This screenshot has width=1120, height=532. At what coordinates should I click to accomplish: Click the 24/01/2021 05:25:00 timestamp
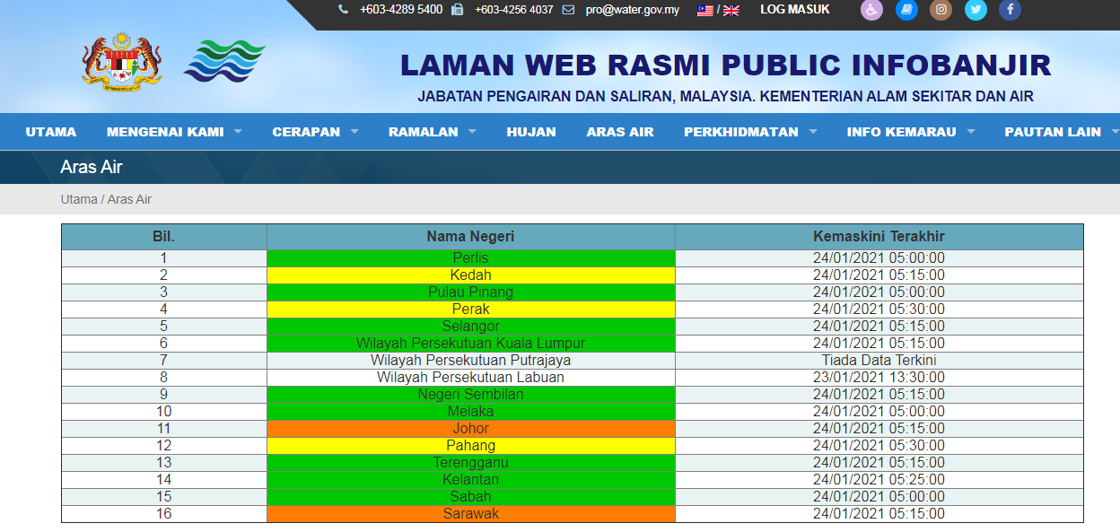[879, 480]
